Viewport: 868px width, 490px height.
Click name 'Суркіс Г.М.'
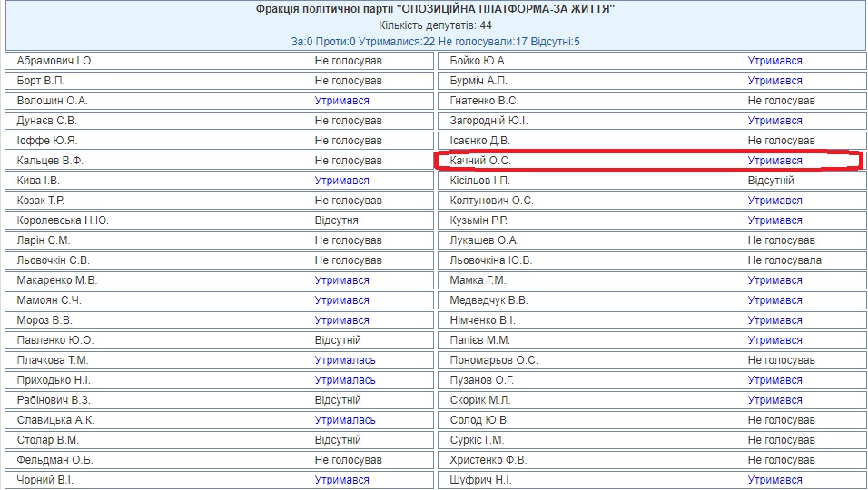[478, 440]
